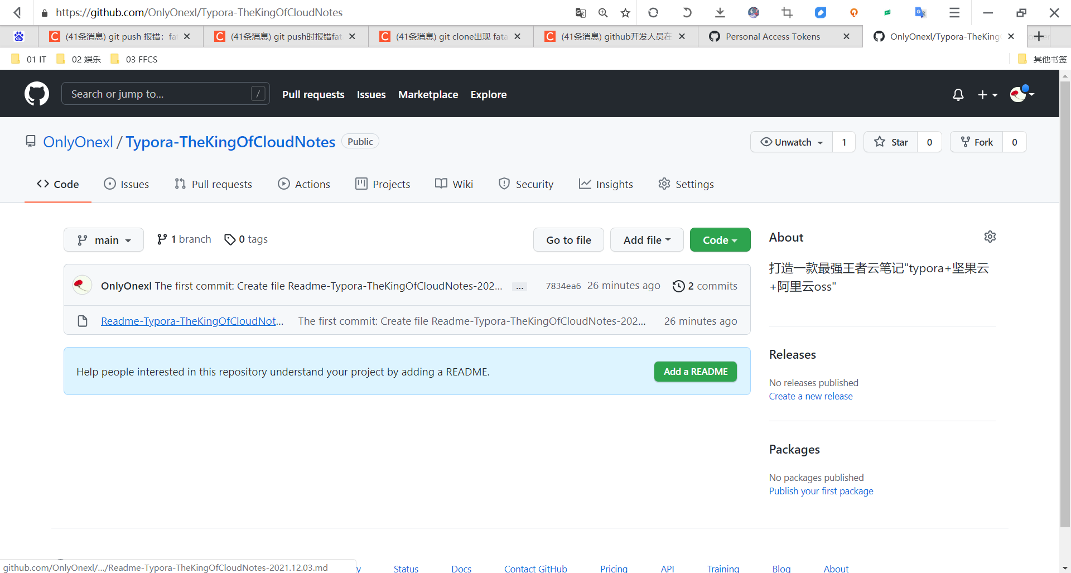Click the page vertical scrollbar
The height and width of the screenshot is (573, 1071).
(1065, 305)
